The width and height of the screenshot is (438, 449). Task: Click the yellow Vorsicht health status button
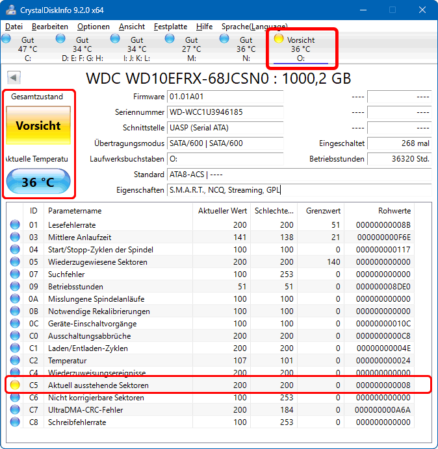click(38, 126)
